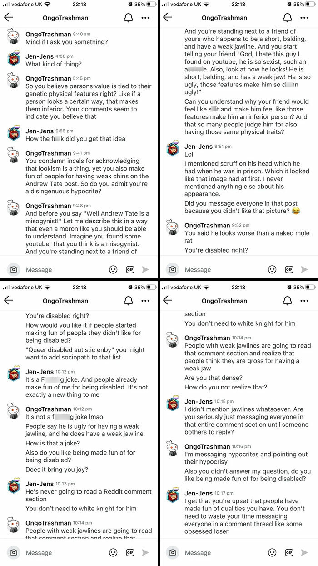Tap the back arrow to leave the chat
Image resolution: width=318 pixels, height=566 pixels.
tap(10, 17)
